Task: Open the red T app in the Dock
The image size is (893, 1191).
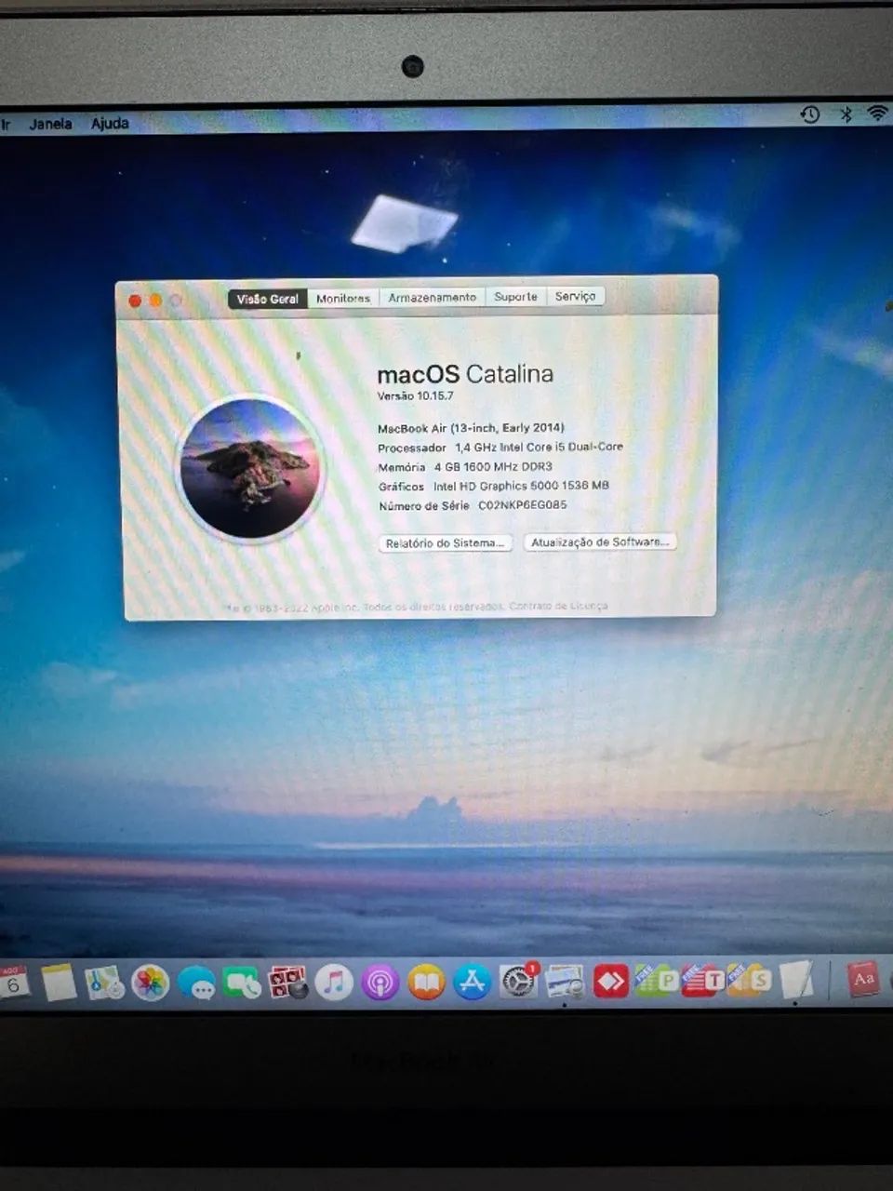Action: tap(703, 980)
